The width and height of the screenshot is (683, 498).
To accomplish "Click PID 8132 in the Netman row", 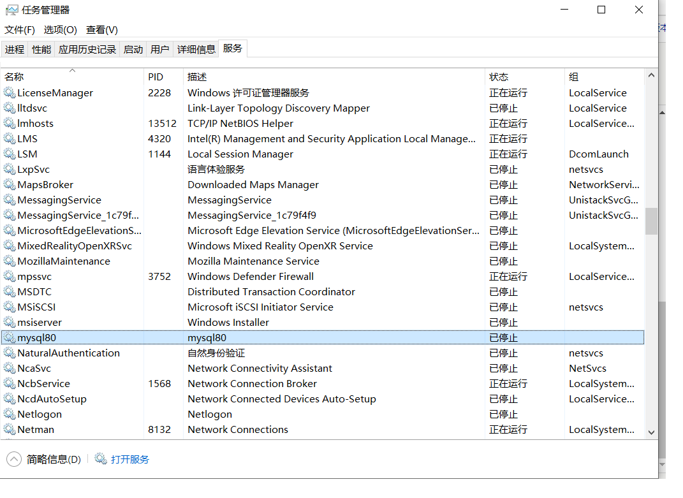I will click(x=159, y=429).
